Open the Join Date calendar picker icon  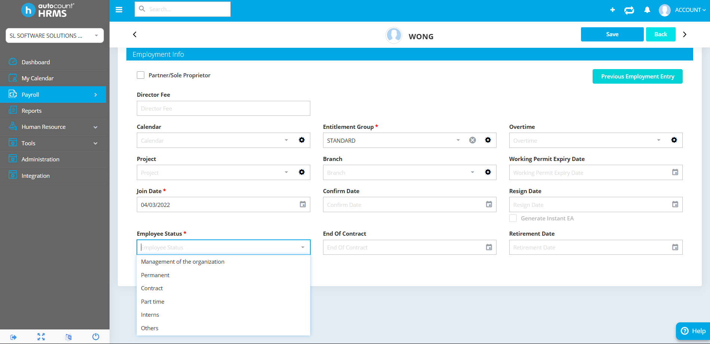[302, 204]
